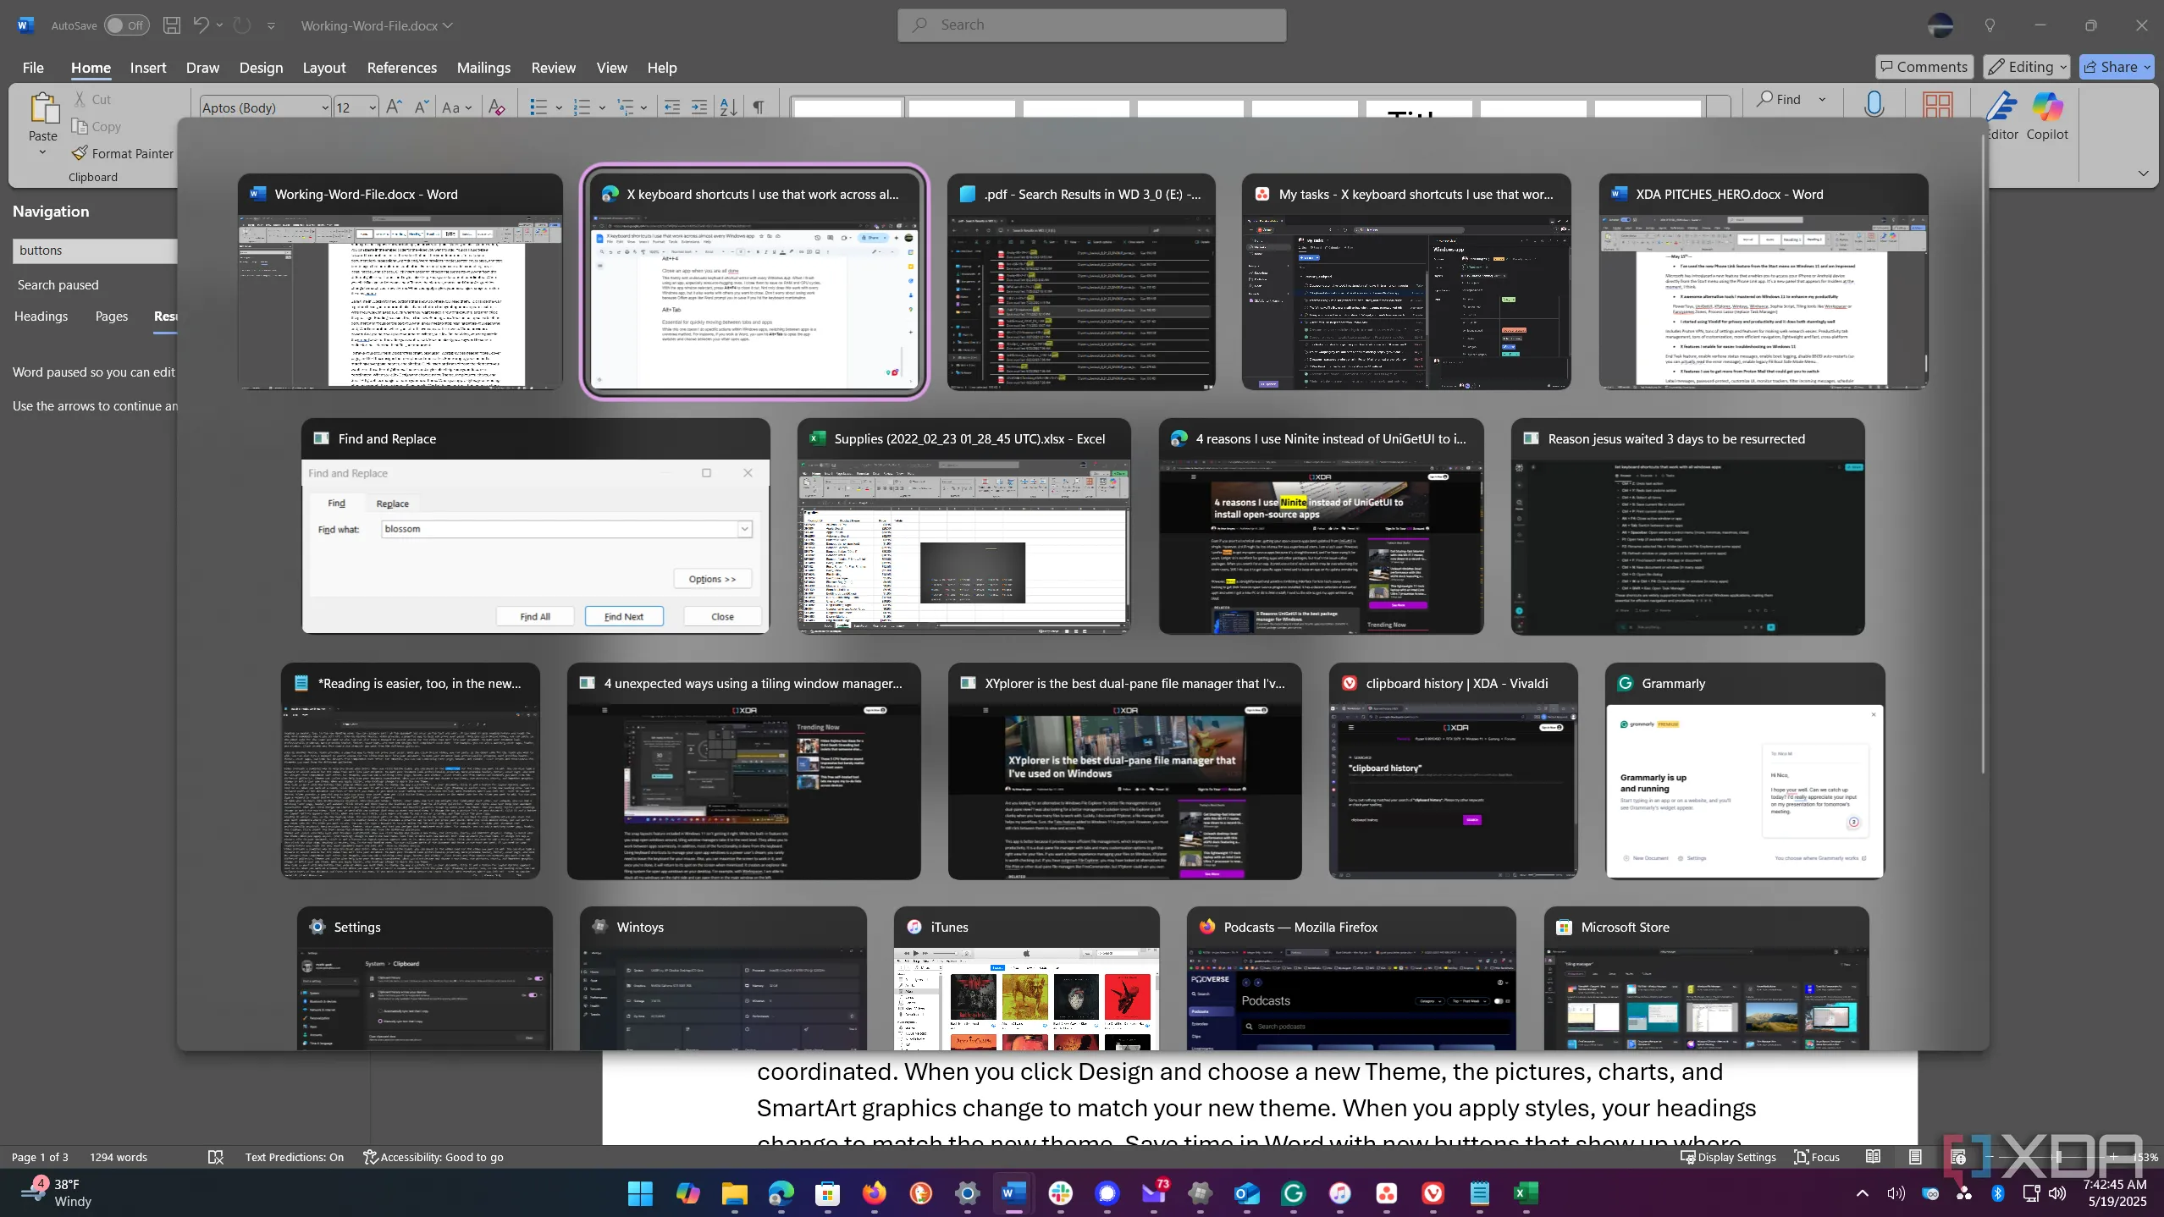Click the proofing check icon in status bar
Screen dimensions: 2164x1217
[x=216, y=1157]
